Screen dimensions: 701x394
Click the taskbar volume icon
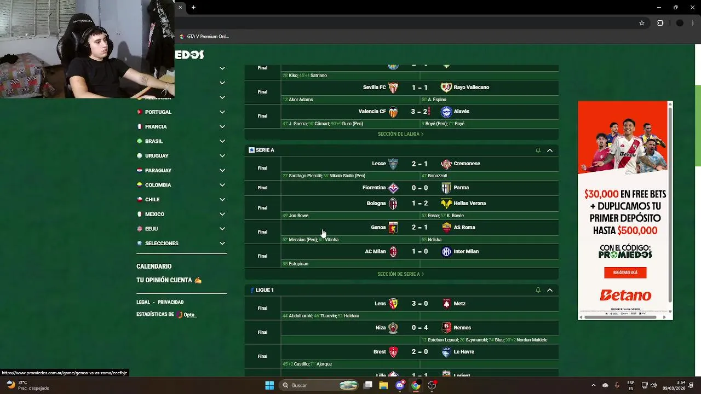[653, 385]
